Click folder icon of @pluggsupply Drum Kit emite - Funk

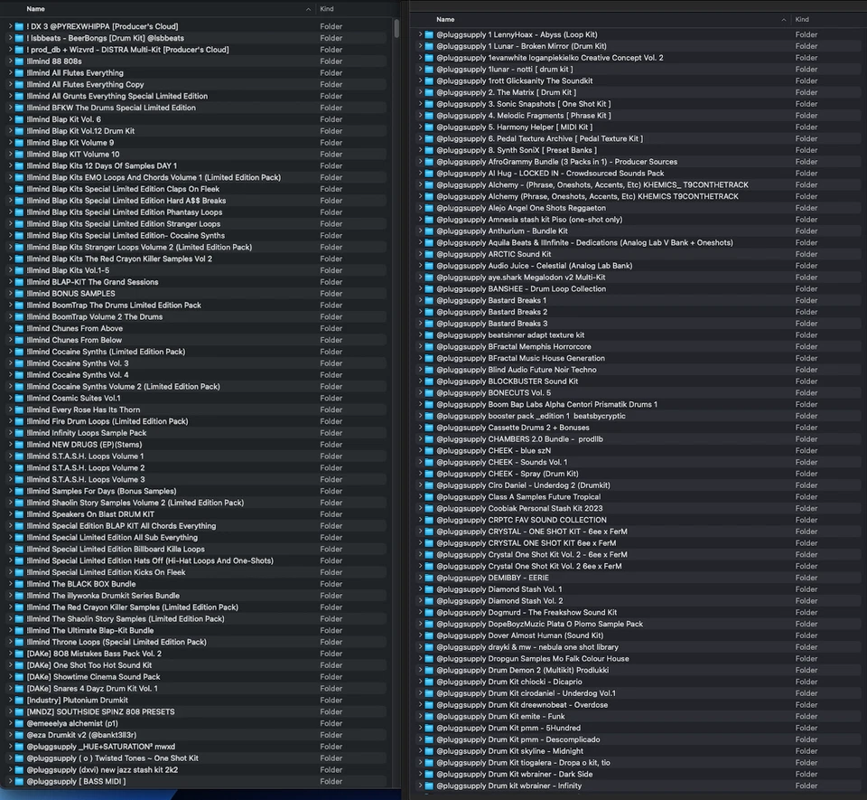pos(429,717)
